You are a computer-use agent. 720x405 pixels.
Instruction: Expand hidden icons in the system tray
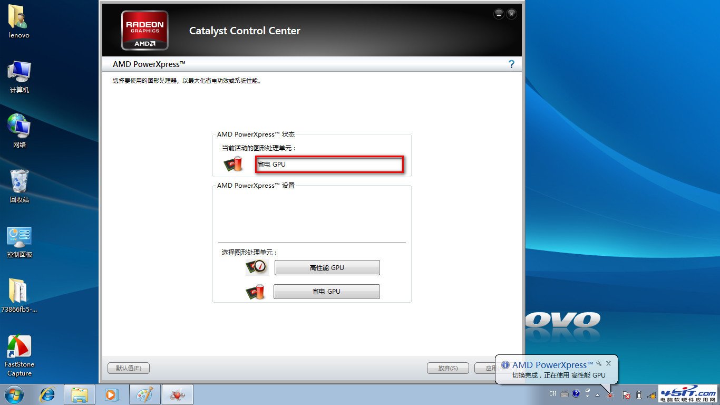(597, 395)
